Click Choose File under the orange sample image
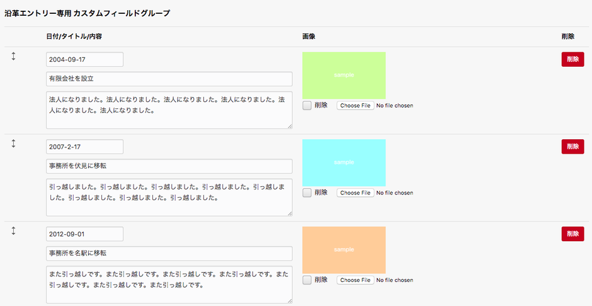The width and height of the screenshot is (592, 306). point(356,280)
